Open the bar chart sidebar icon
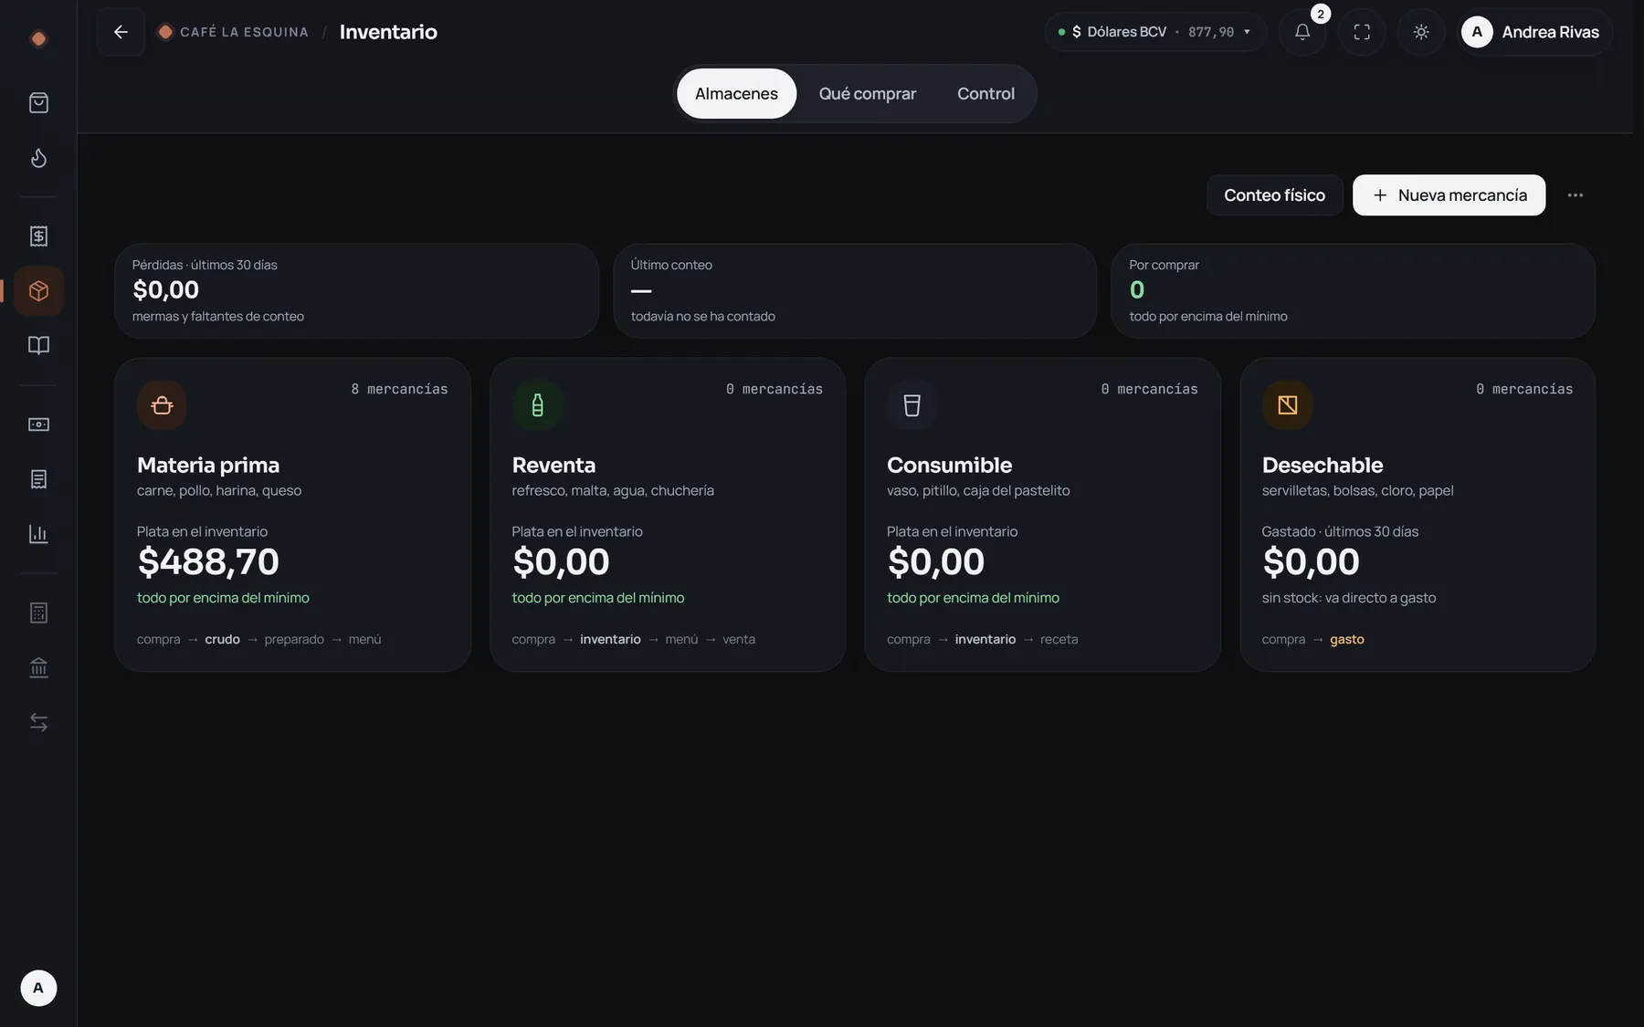 38,533
